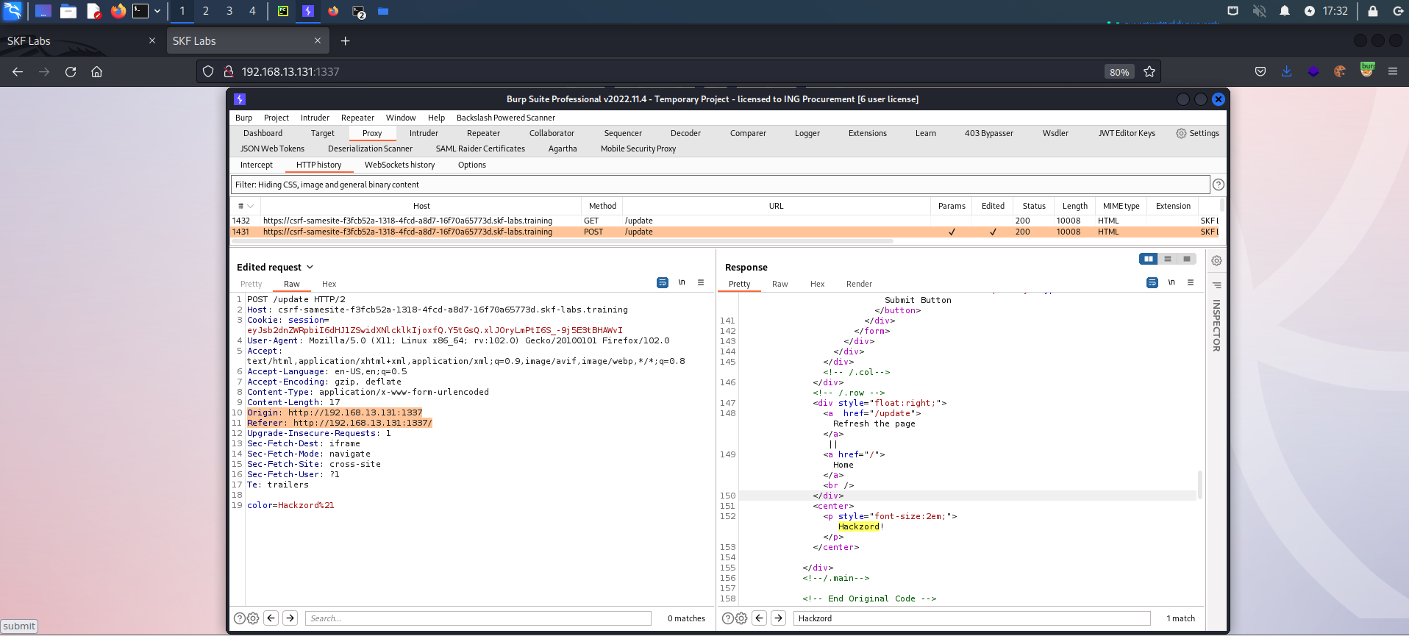Switch request view to Pretty
This screenshot has height=636, width=1409.
251,284
